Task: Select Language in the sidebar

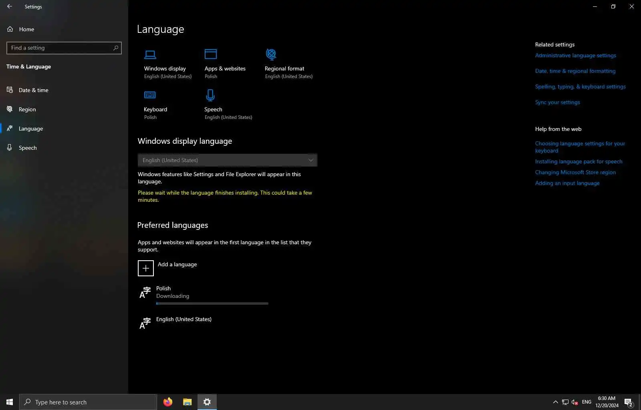Action: tap(64, 129)
